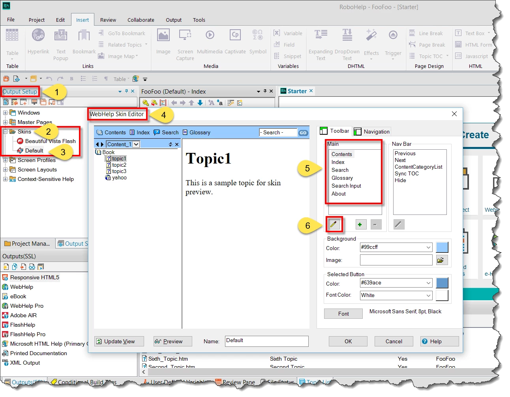Viewport: 510px width, 397px height.
Task: Select topic2 in preview contents tree
Action: [x=119, y=165]
